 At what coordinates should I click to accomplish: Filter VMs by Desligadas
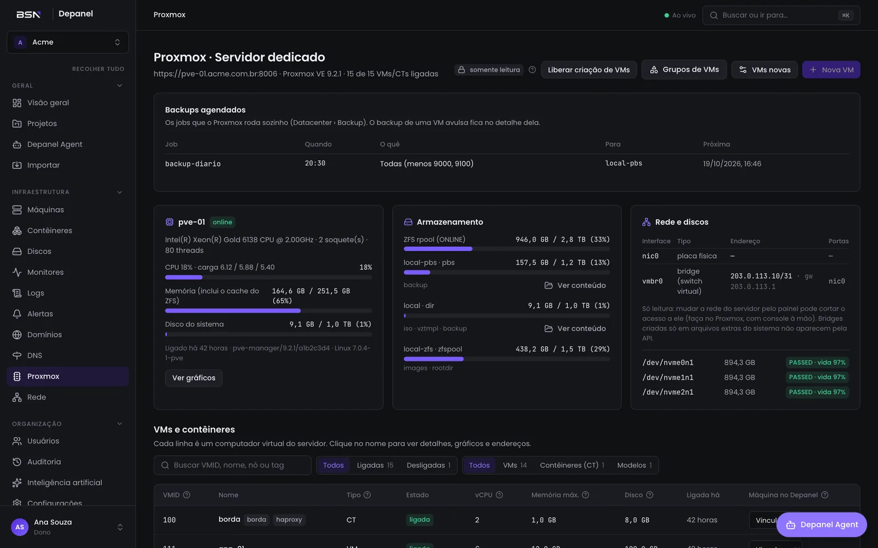[x=429, y=465]
